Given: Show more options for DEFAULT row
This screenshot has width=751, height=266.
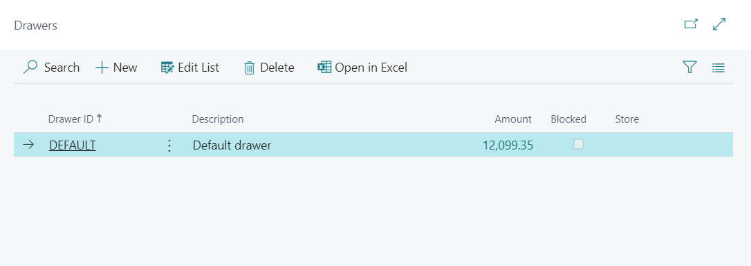Looking at the screenshot, I should pyautogui.click(x=169, y=145).
